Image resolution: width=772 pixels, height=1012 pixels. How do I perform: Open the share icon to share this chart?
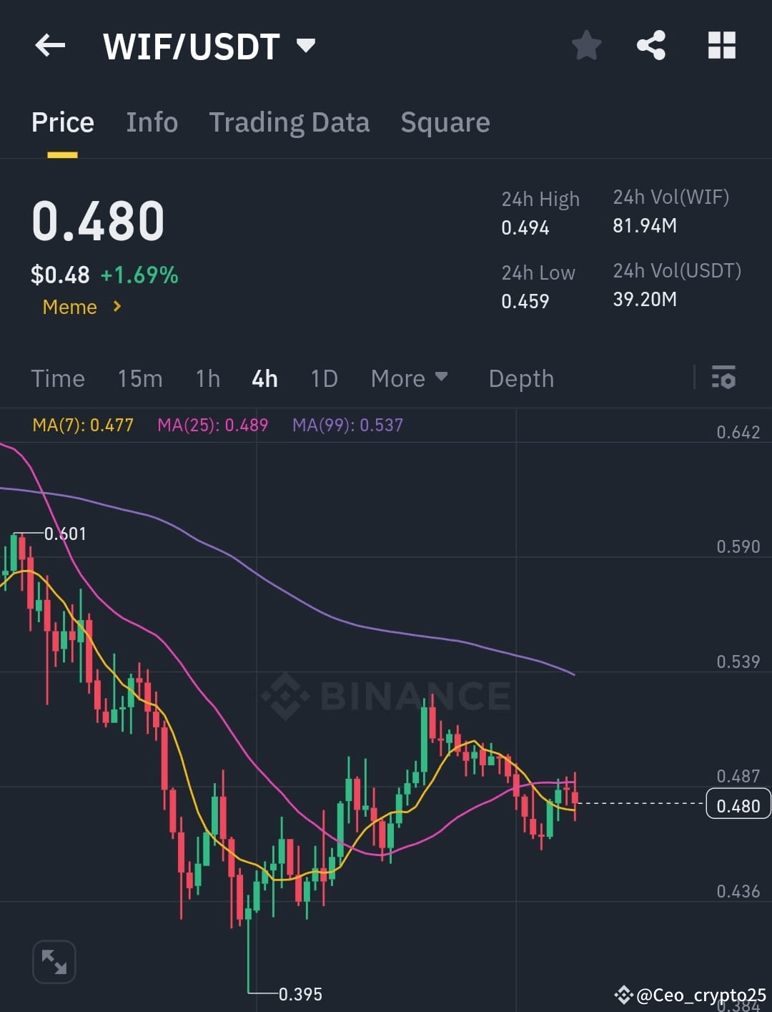(x=652, y=45)
